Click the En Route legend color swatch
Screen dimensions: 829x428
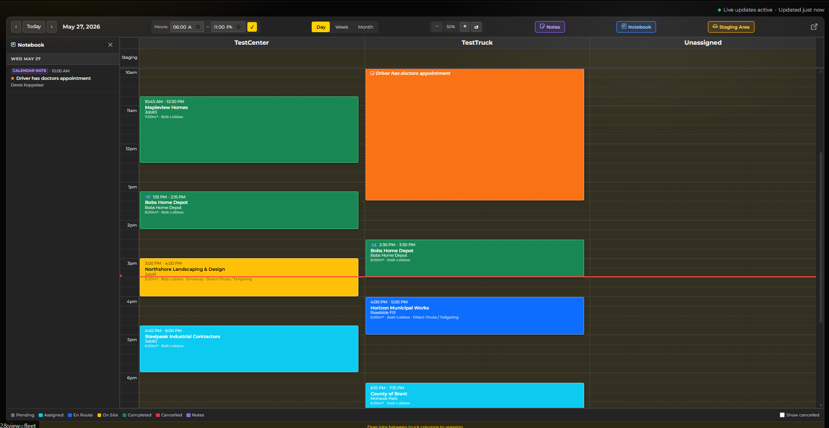click(70, 415)
